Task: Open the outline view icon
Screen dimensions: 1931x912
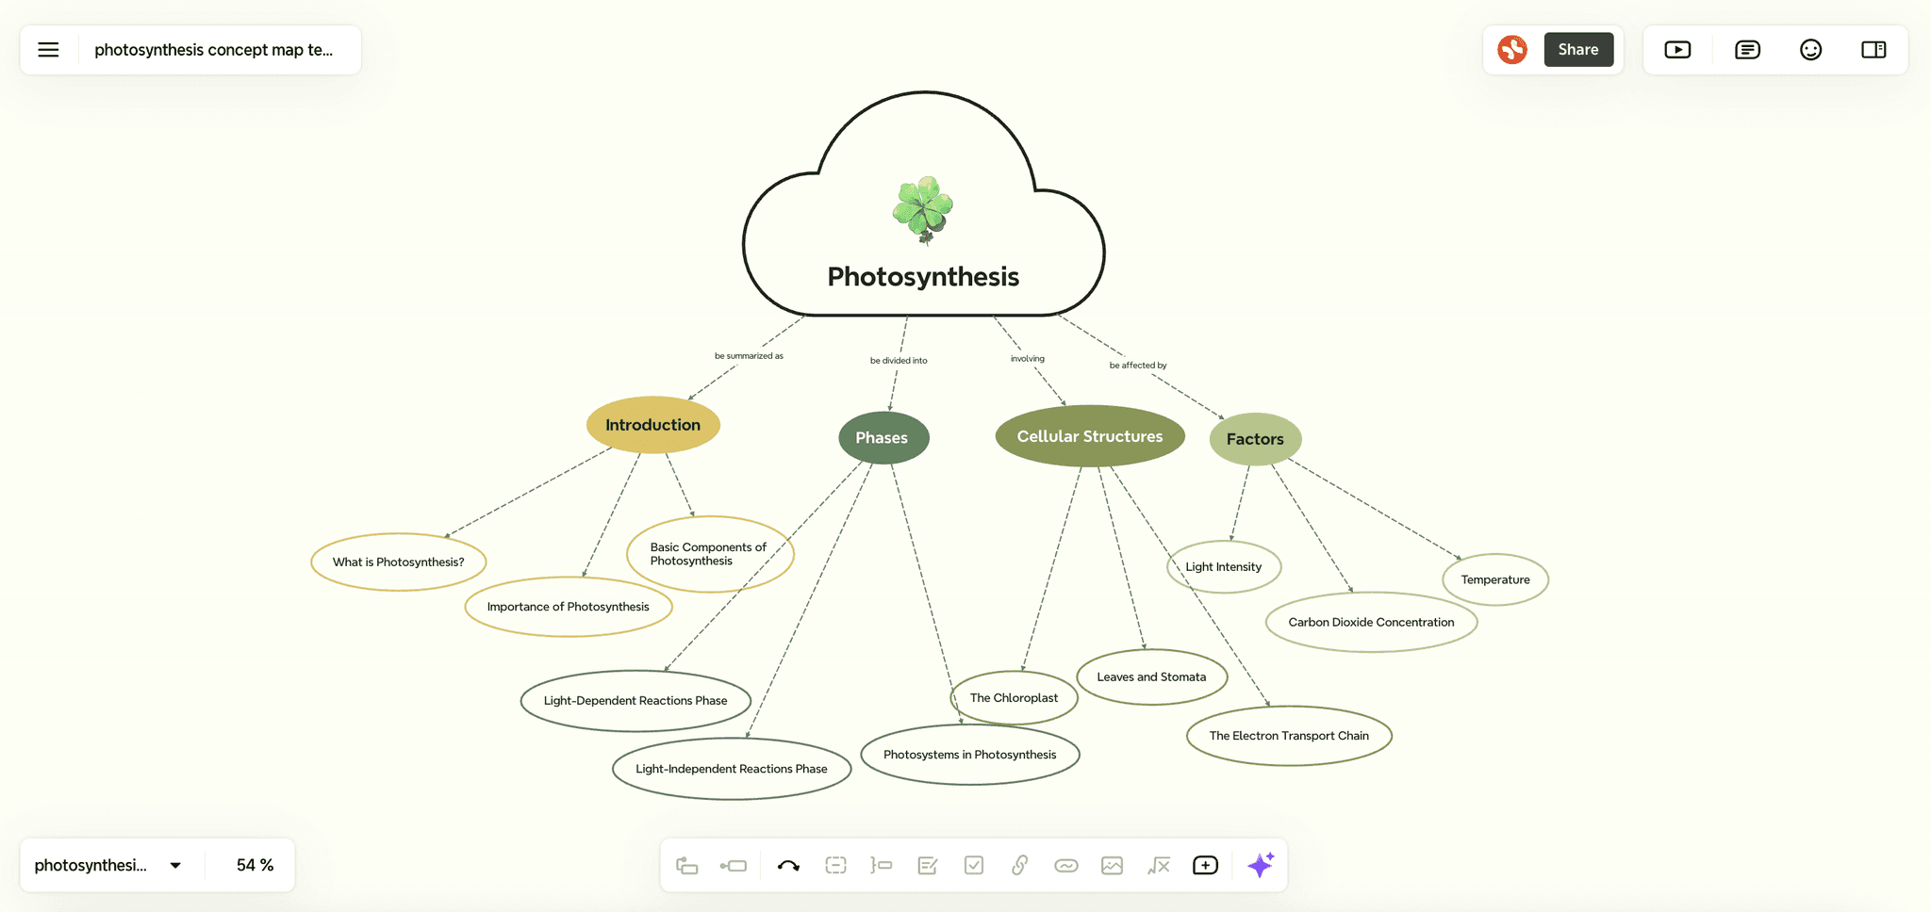Action: (x=1746, y=49)
